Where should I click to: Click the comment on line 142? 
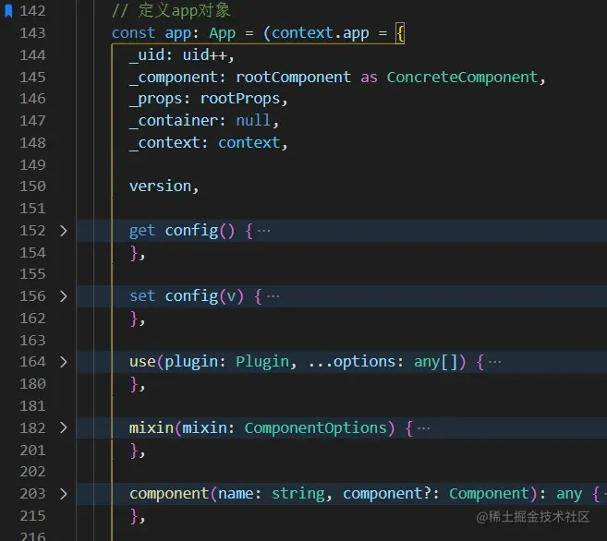tap(171, 11)
